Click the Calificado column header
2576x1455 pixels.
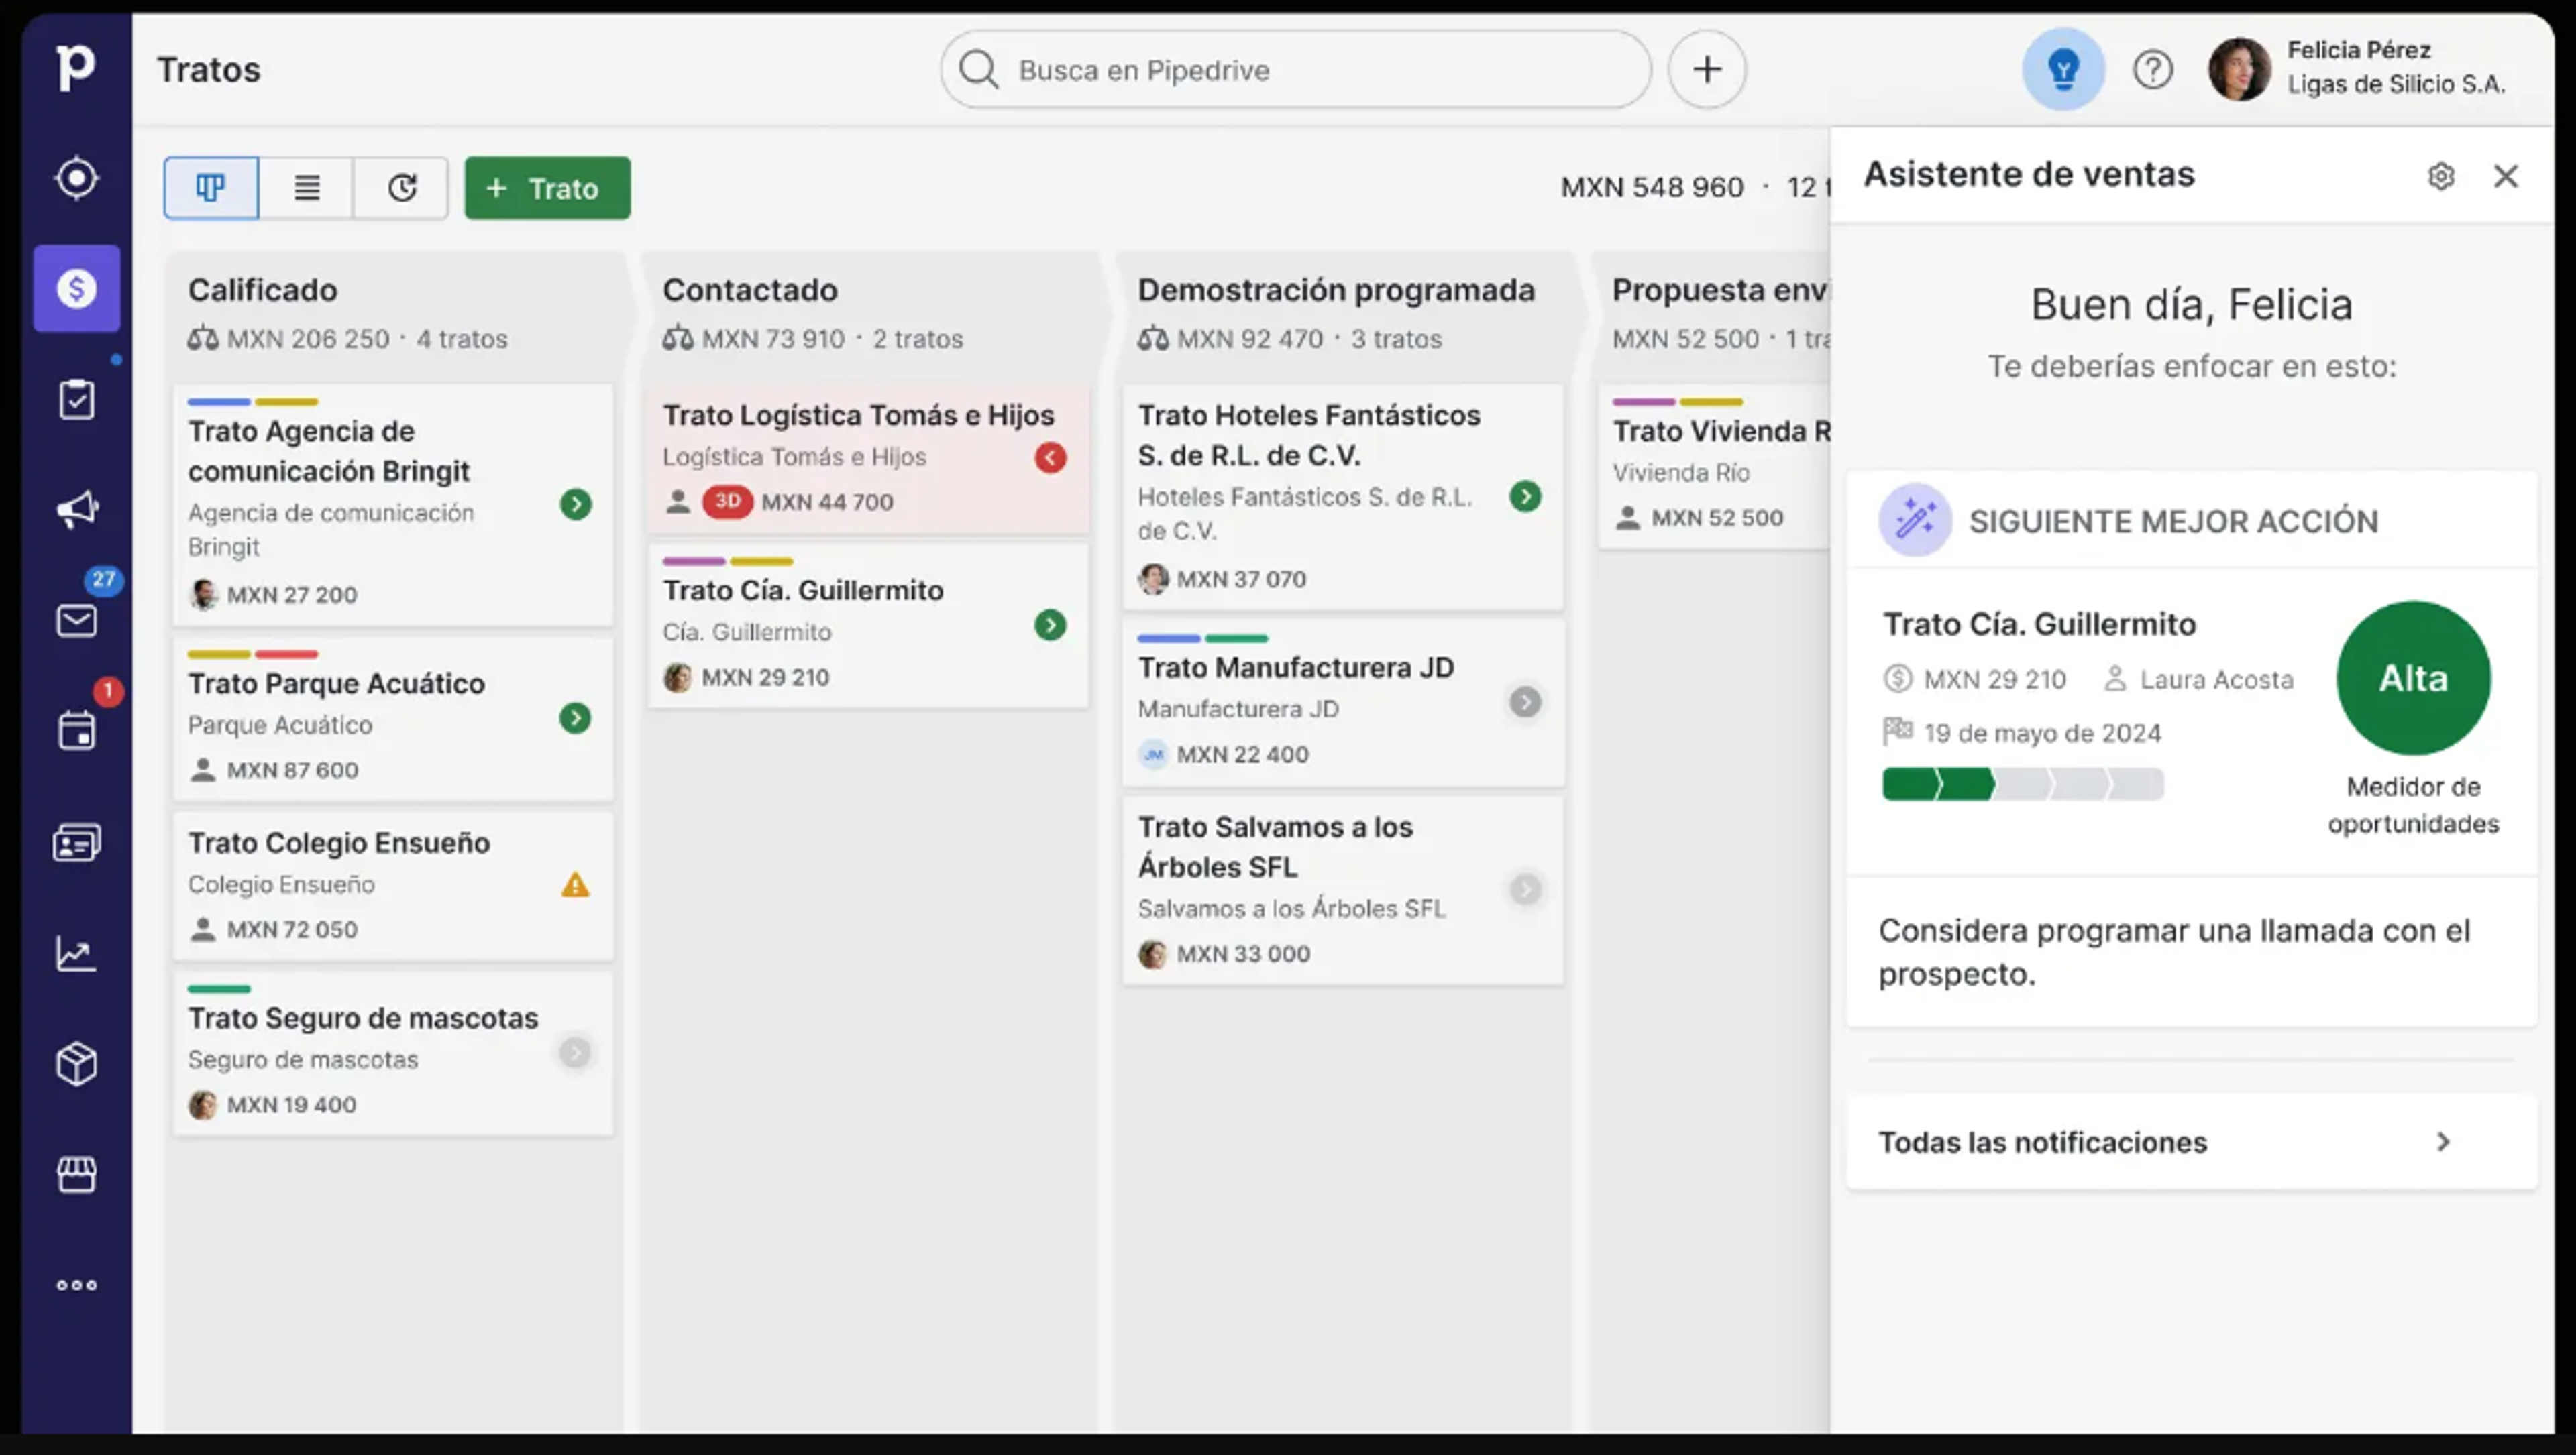263,290
